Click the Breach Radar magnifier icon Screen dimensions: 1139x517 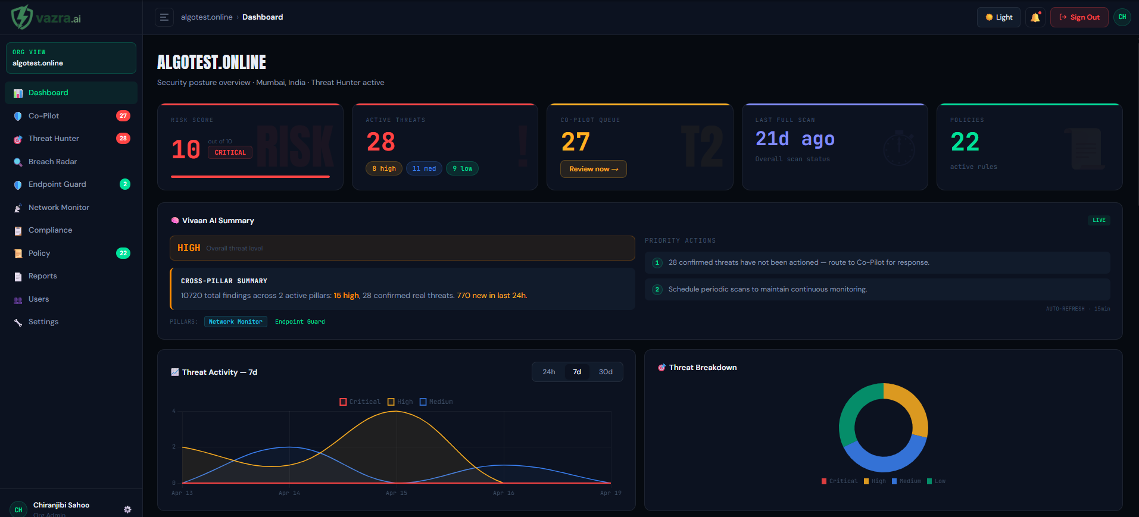point(18,162)
